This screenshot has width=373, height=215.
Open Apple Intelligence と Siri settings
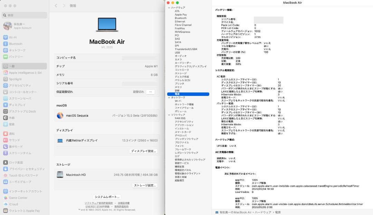(24, 73)
